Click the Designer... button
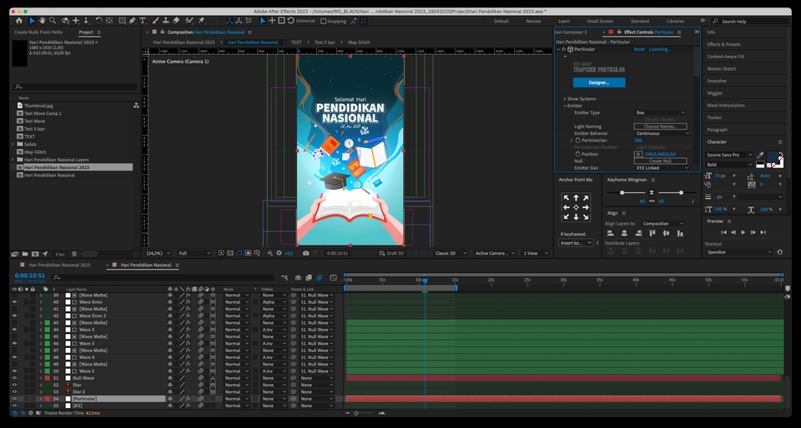The height and width of the screenshot is (428, 801). [x=599, y=82]
